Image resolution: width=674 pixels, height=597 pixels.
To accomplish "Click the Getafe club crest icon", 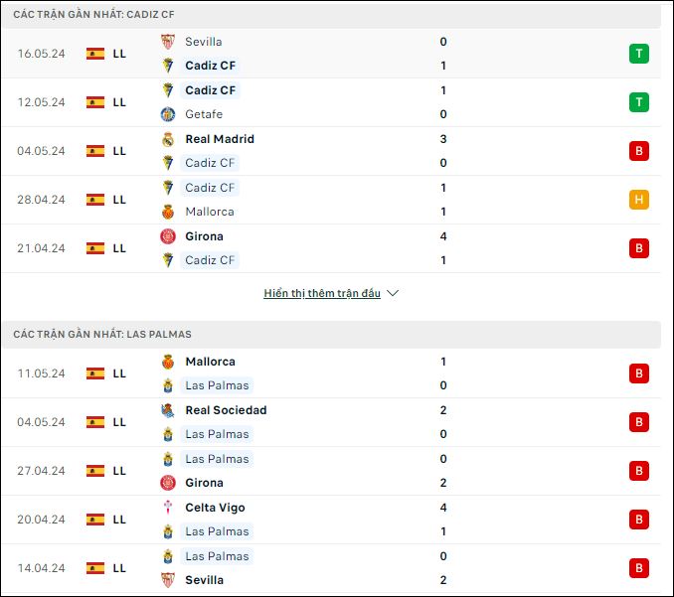I will pyautogui.click(x=168, y=114).
